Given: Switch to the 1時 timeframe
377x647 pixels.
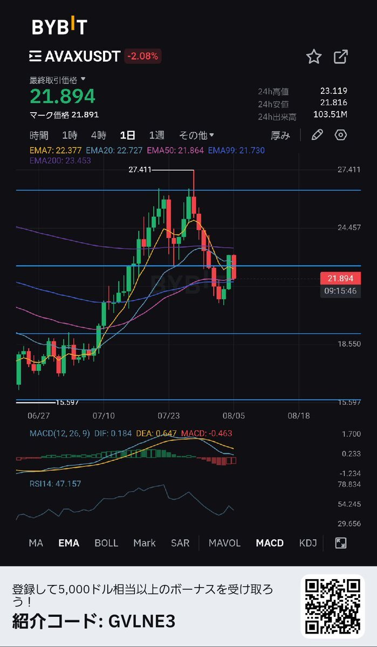Looking at the screenshot, I should tap(70, 135).
